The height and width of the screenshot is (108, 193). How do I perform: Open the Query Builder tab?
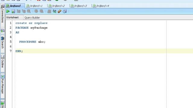pyautogui.click(x=32, y=18)
